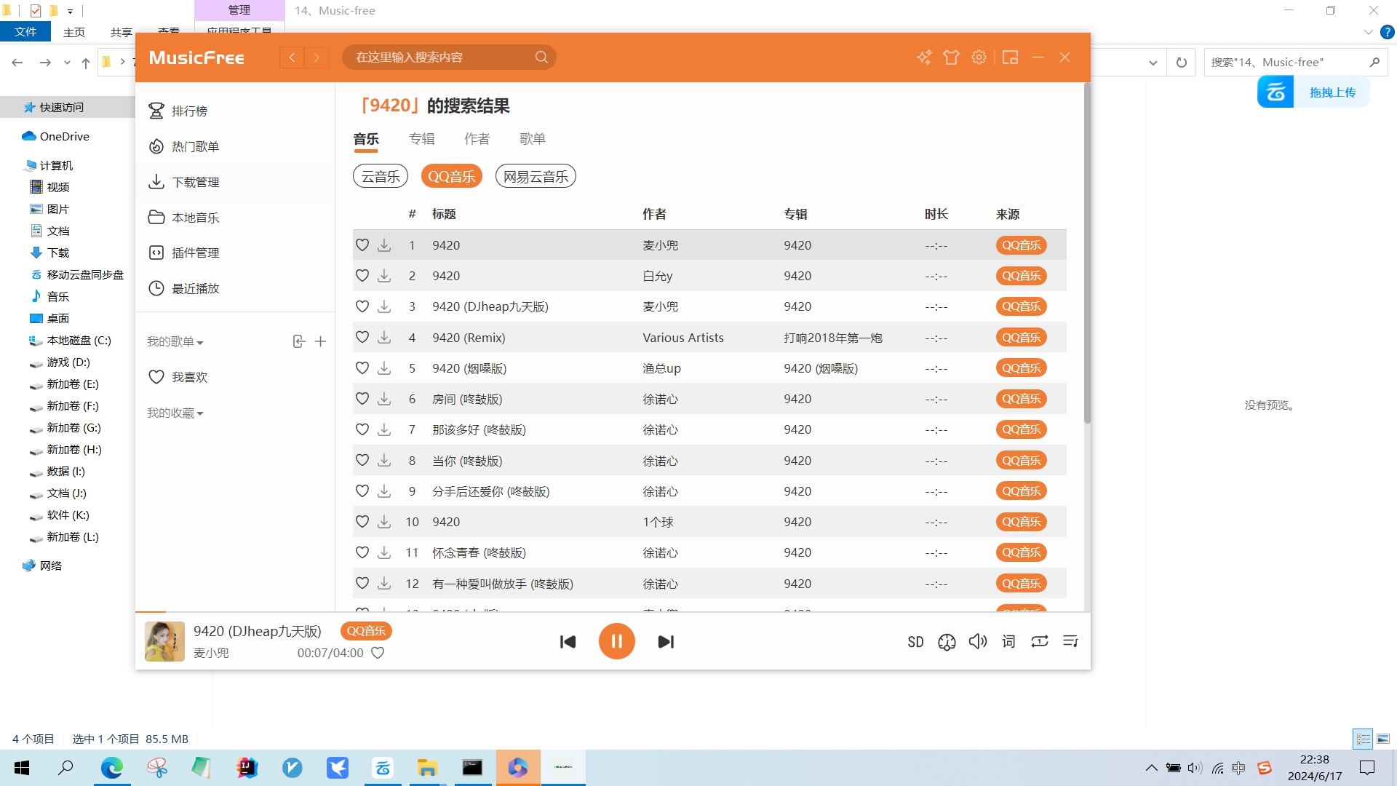Download song 4 9420 (Remix)
The height and width of the screenshot is (786, 1397).
[384, 338]
